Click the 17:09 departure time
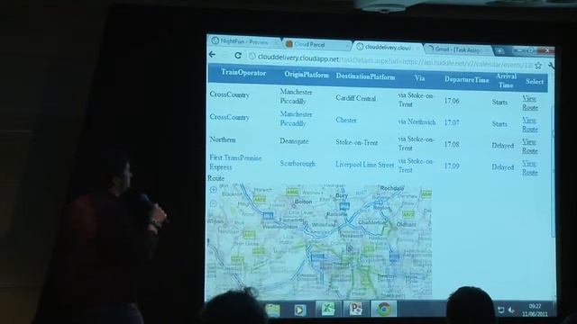The image size is (577, 324). pyautogui.click(x=452, y=166)
